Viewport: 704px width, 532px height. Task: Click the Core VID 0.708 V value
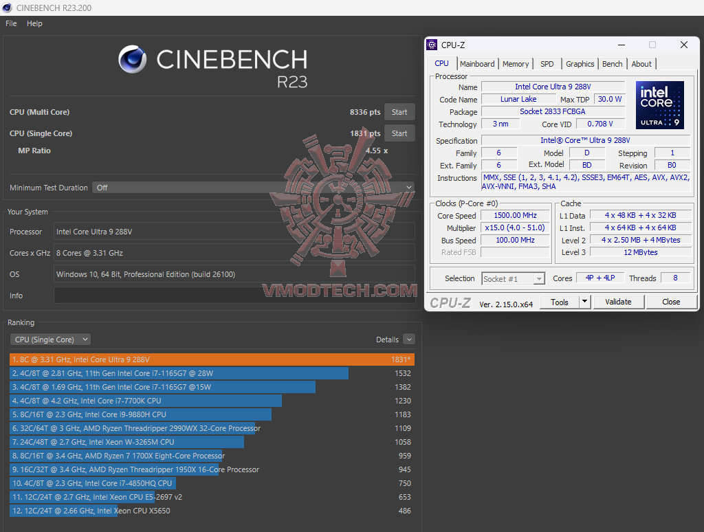[x=599, y=124]
